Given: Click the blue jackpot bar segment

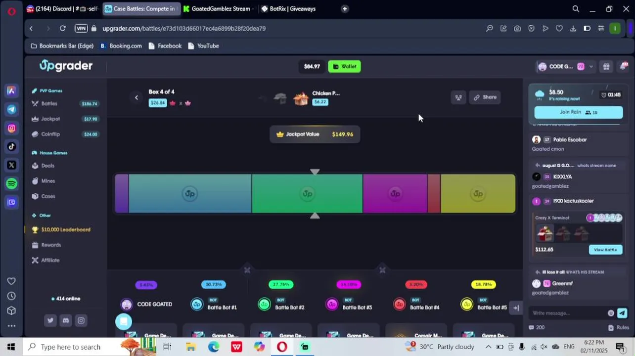Looking at the screenshot, I should coord(190,194).
